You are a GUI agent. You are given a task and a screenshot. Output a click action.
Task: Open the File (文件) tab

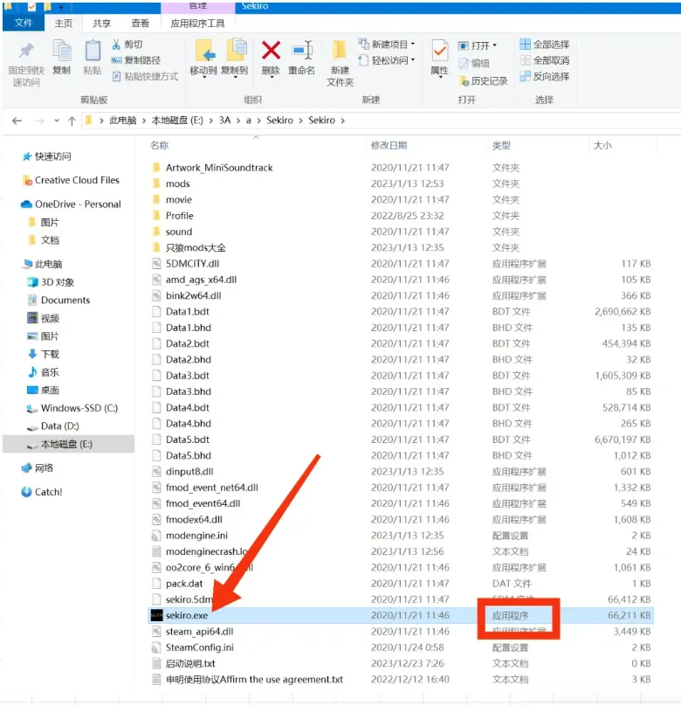tap(24, 23)
